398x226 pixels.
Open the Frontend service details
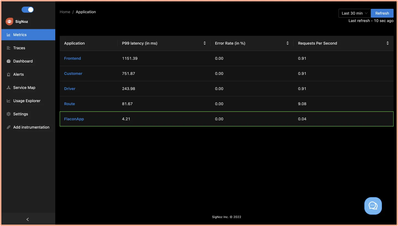click(72, 58)
